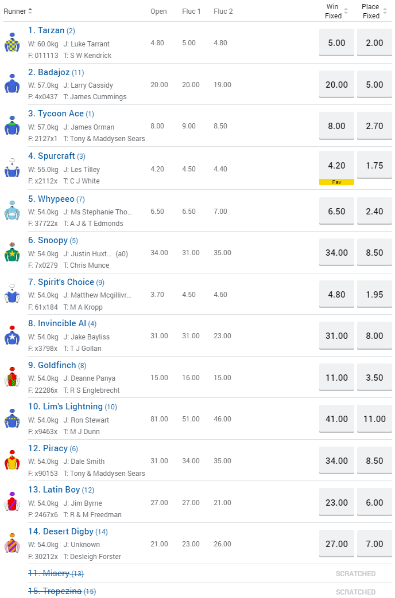Screen dimensions: 395x598
Task: Select Whypeeo's 2.40 place fixed odds
Action: [374, 211]
